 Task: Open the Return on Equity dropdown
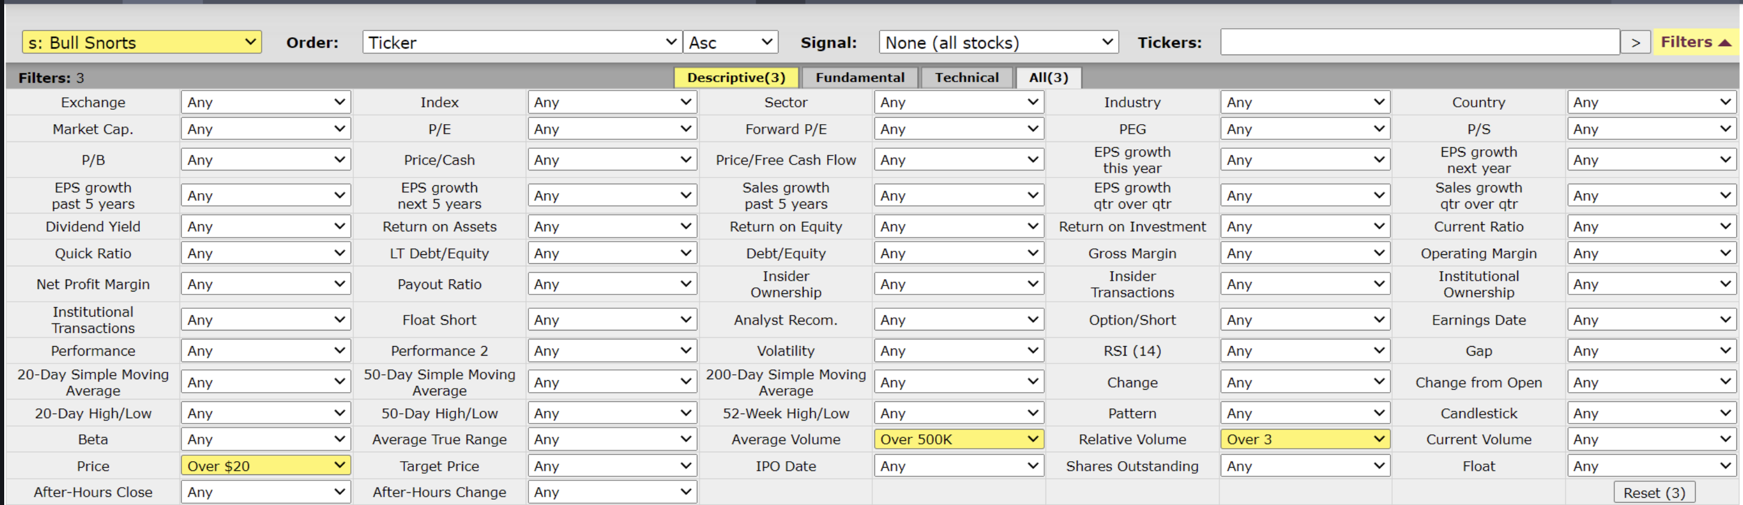point(959,227)
